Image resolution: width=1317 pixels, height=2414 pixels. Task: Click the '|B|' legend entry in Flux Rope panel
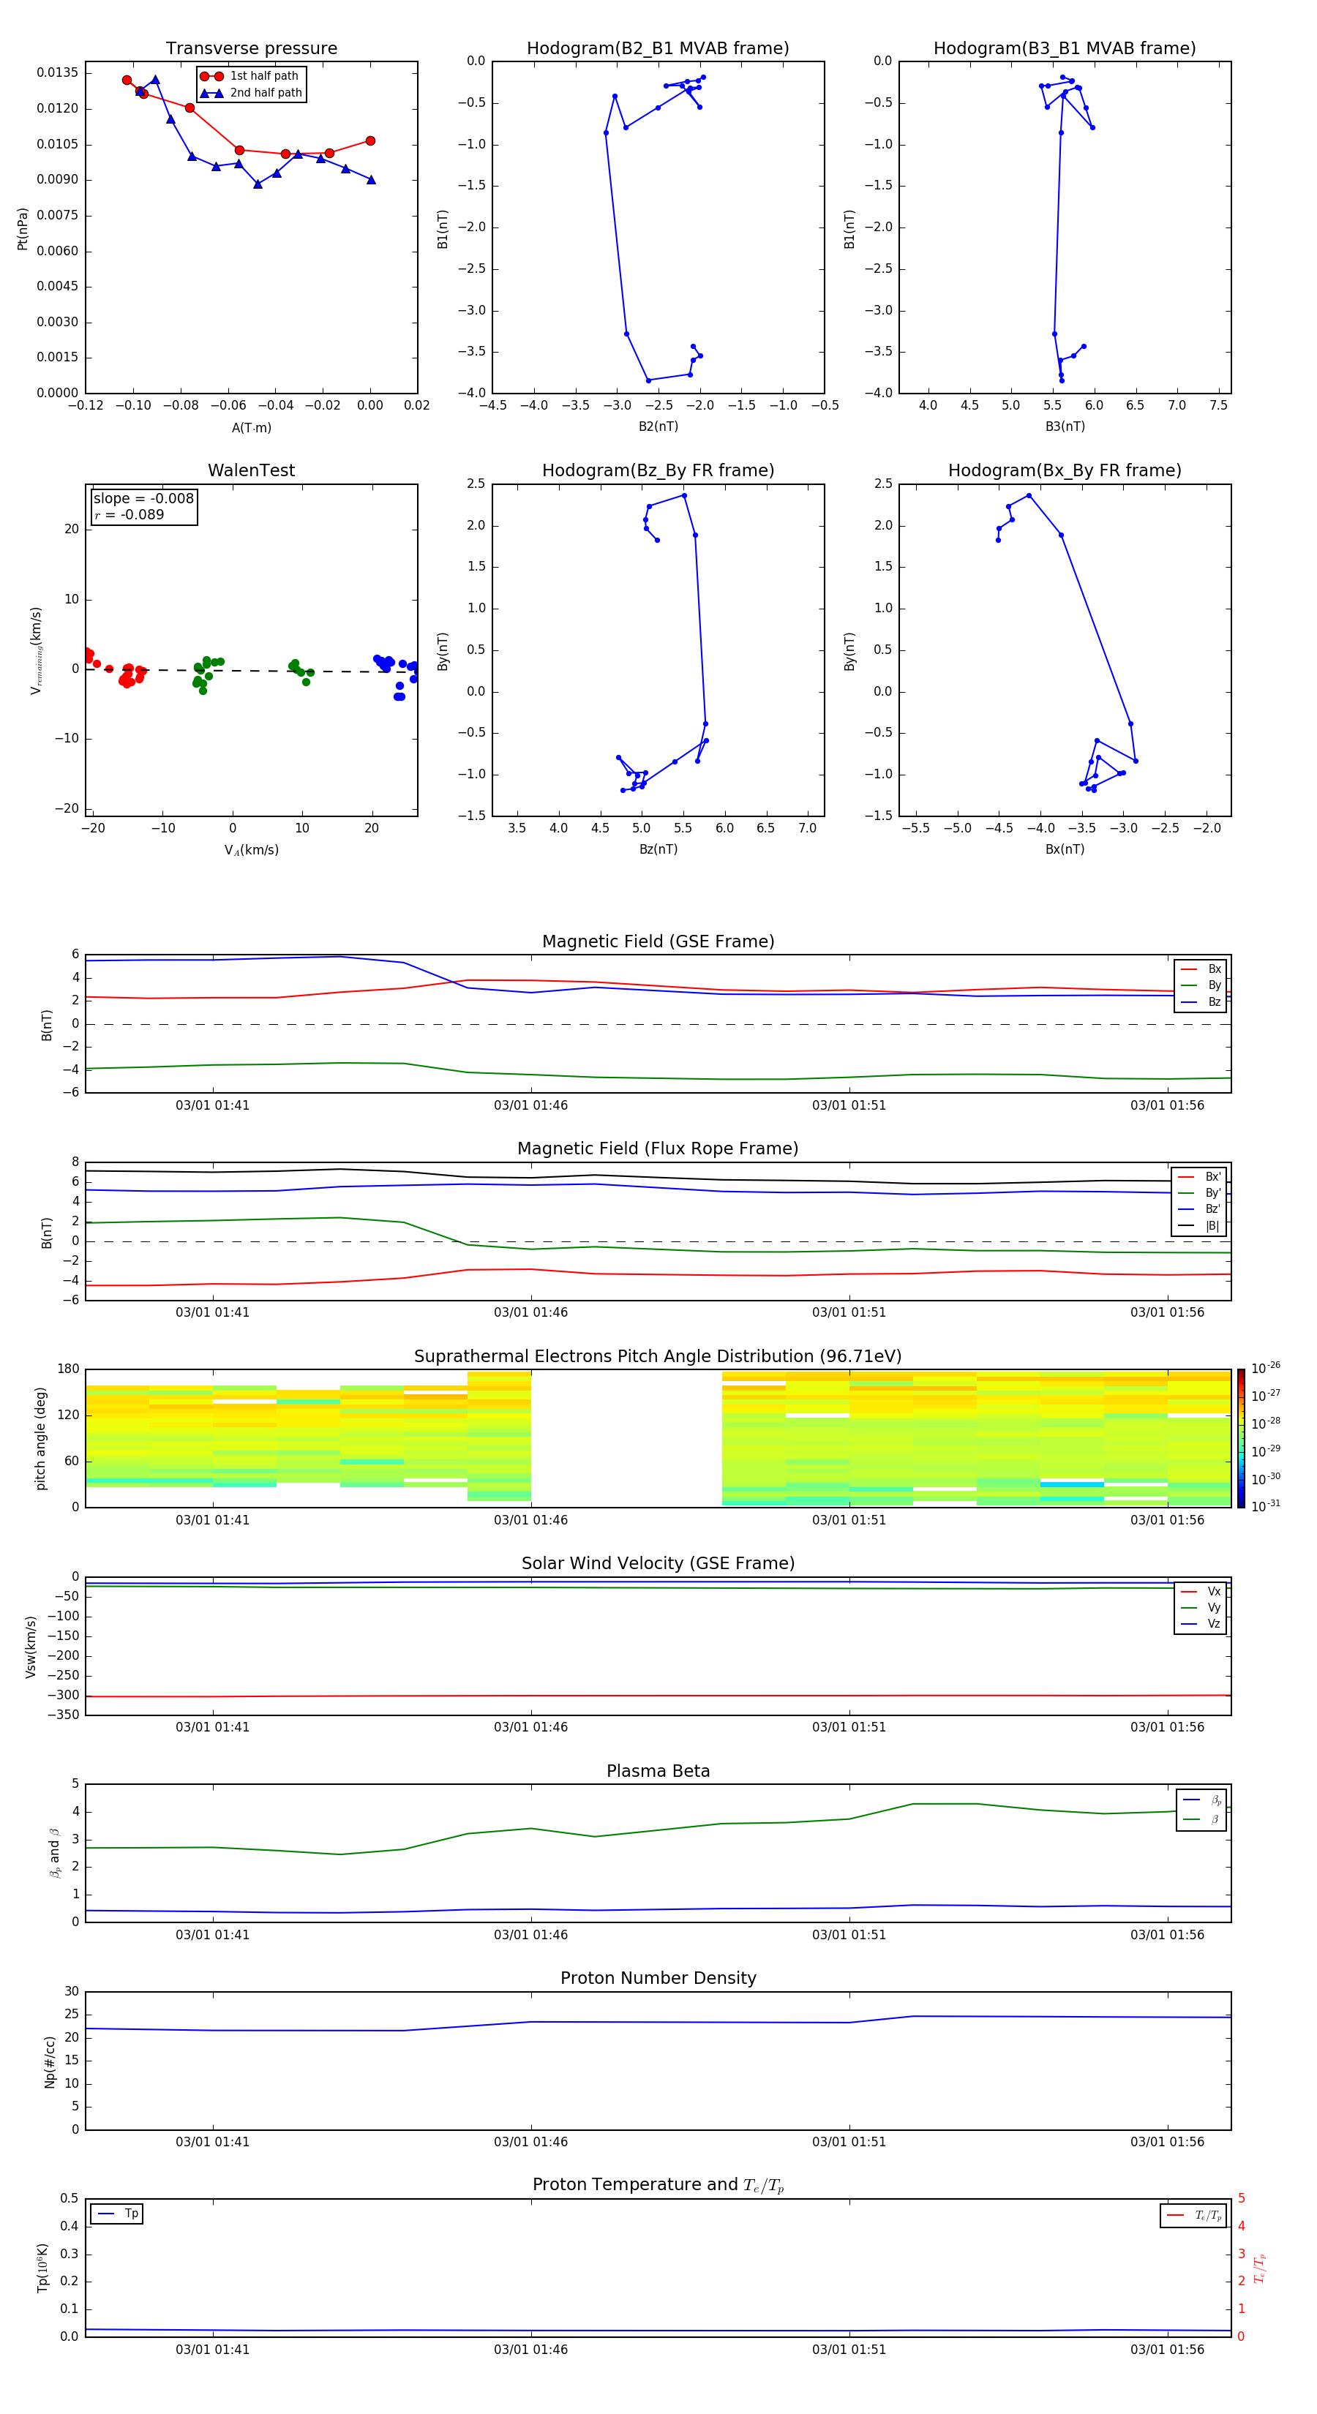[1200, 1226]
